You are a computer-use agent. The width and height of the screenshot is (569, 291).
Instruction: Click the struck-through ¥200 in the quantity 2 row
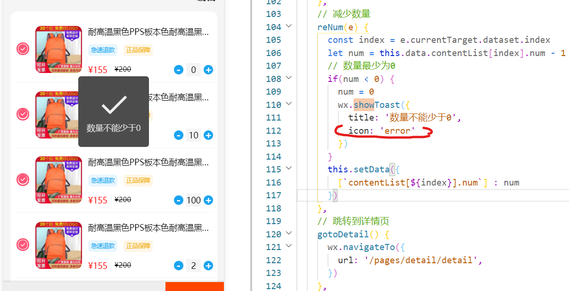pyautogui.click(x=123, y=265)
